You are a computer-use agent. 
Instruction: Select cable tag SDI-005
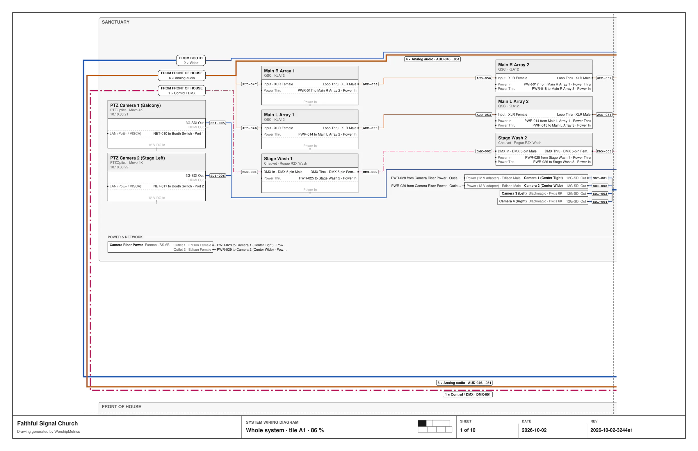(218, 123)
